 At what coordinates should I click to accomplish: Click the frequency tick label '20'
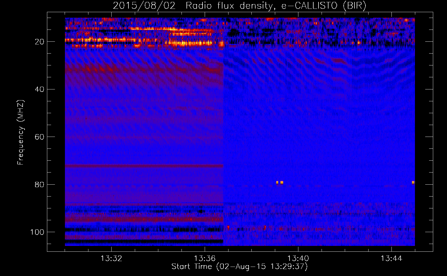(39, 42)
